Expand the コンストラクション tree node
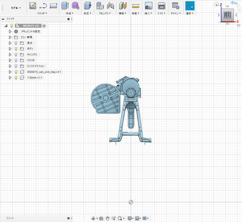This screenshot has height=222, width=242. tap(10, 66)
